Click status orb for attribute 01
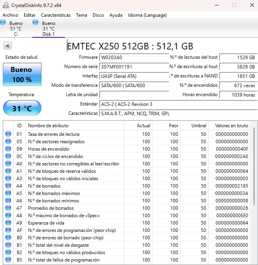The image size is (258, 265). pyautogui.click(x=8, y=134)
